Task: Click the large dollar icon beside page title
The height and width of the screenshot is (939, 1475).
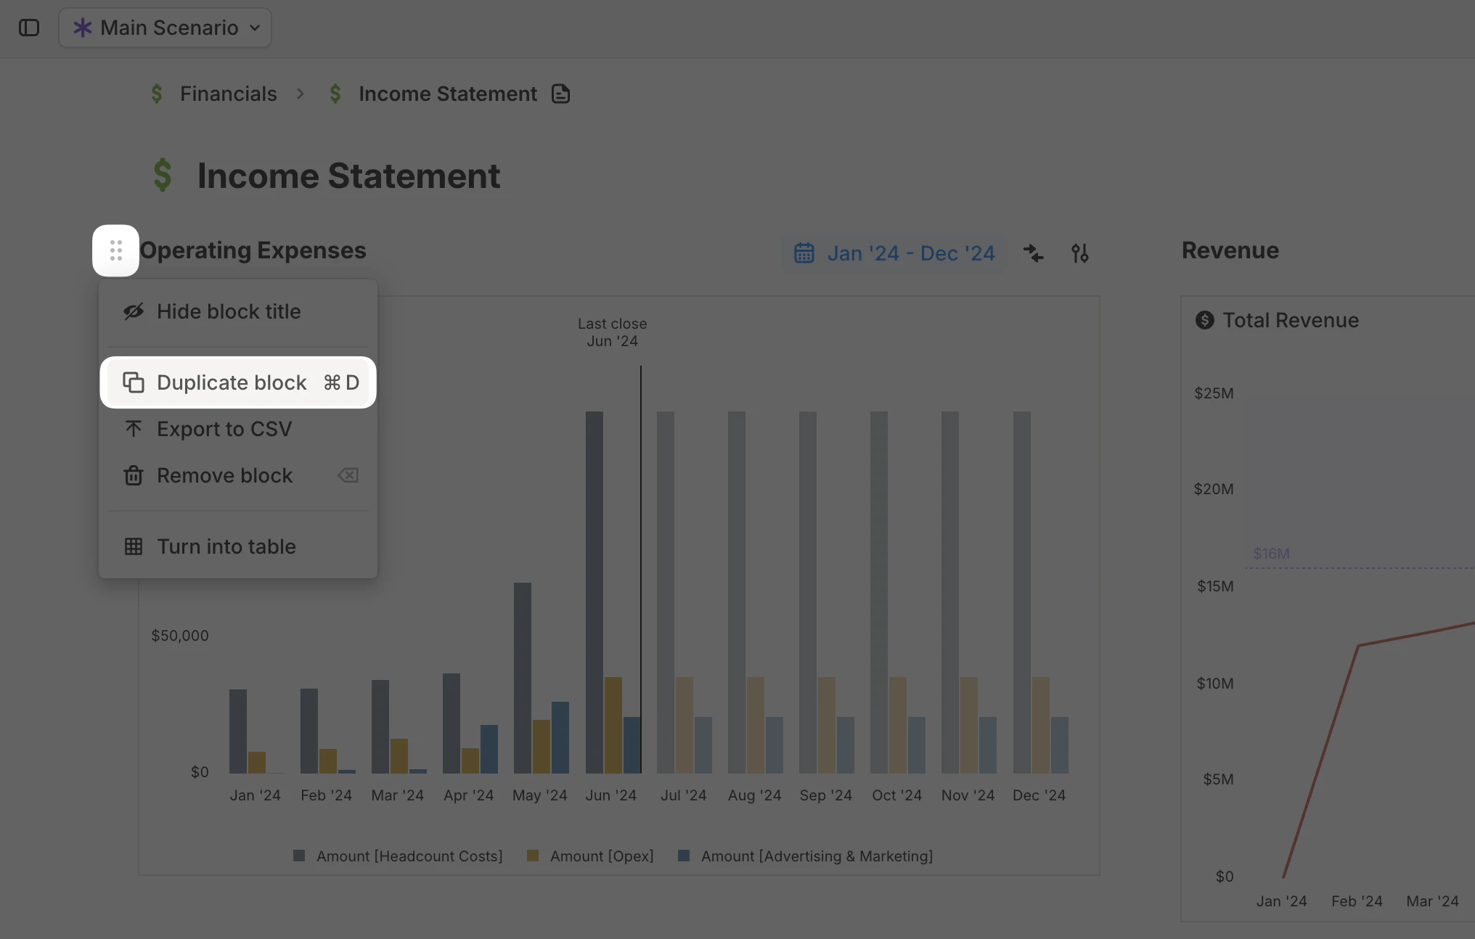Action: pos(163,176)
